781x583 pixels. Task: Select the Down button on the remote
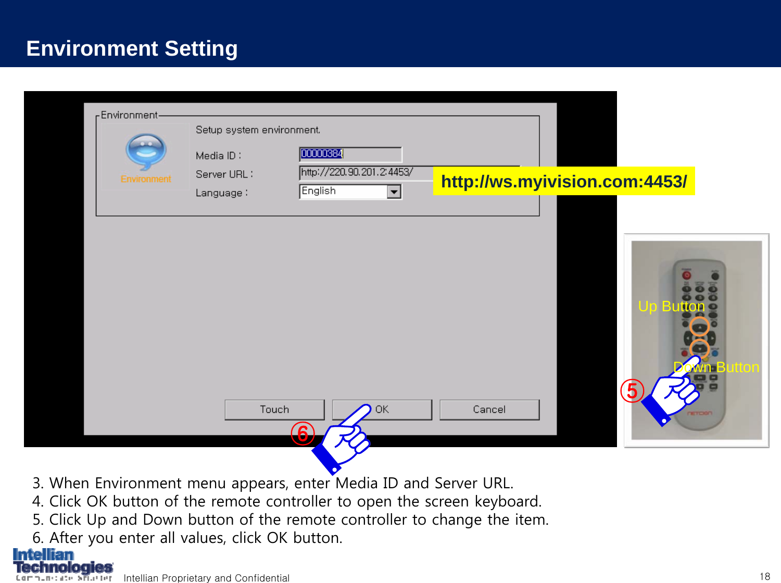(x=699, y=348)
